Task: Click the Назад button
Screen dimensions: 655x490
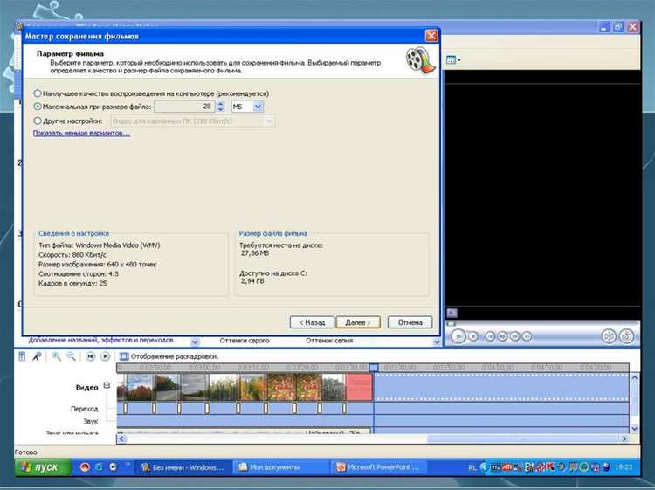Action: coord(312,322)
